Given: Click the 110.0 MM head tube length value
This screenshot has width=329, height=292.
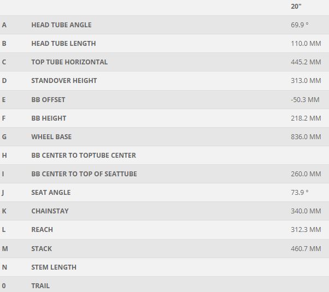Looking at the screenshot, I should [305, 44].
